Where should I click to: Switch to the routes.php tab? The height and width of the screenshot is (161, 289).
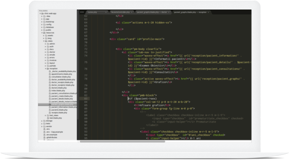tap(93, 12)
